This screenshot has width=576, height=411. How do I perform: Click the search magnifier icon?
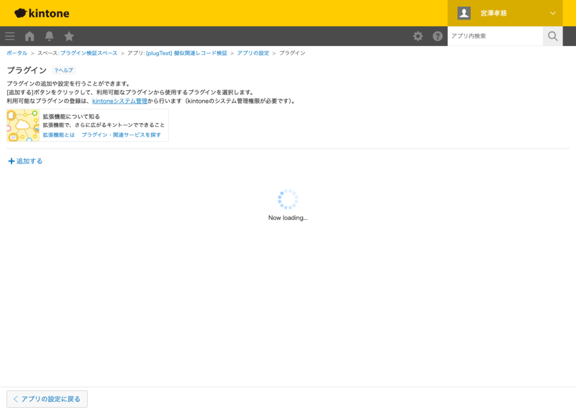(552, 36)
